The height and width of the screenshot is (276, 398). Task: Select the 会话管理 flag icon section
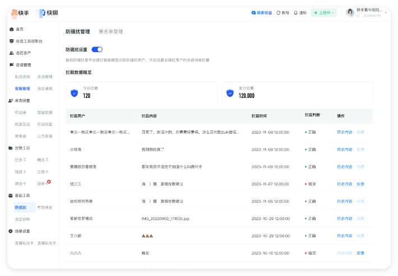pyautogui.click(x=11, y=65)
